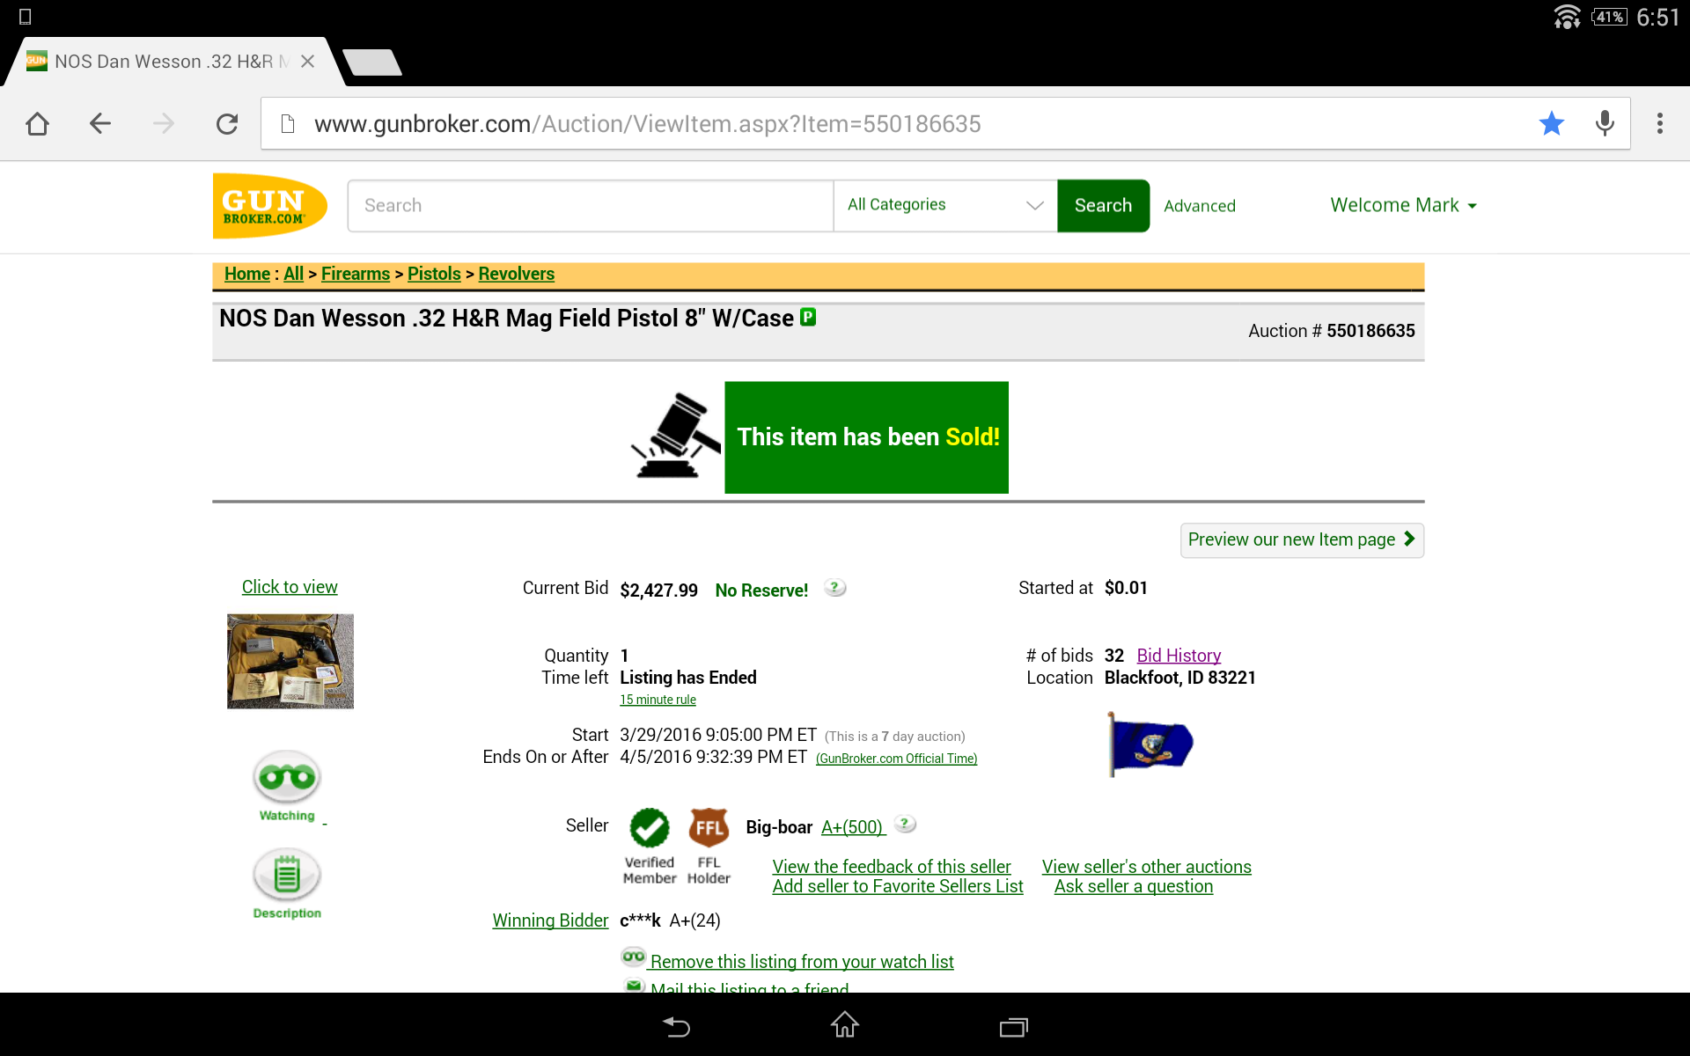Open the Pistols breadcrumb link
This screenshot has height=1056, width=1690.
[434, 274]
